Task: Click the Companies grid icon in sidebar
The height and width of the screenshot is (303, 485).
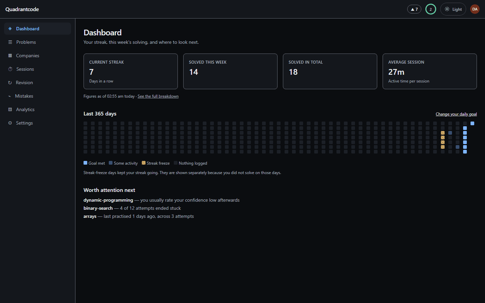Action: pos(10,56)
